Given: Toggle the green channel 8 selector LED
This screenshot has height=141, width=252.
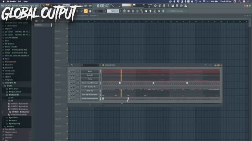Looking at the screenshot, I should pyautogui.click(x=100, y=99).
